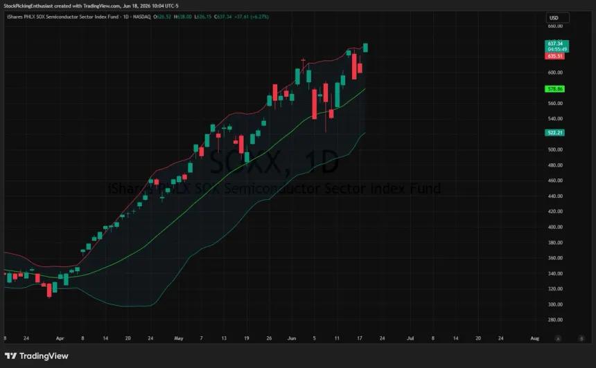Click the StockPickingEnthusiast created-with header text
596x368 pixels.
coord(91,6)
